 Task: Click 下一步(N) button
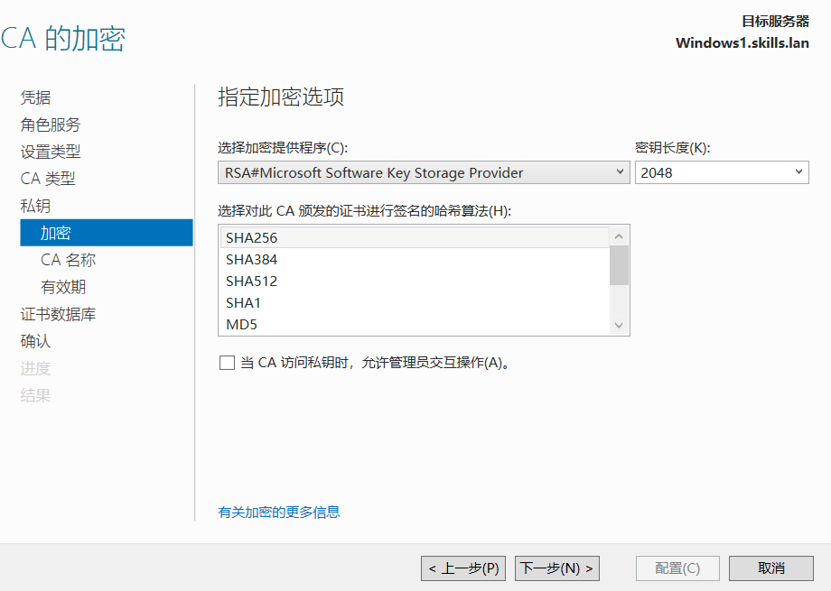(556, 568)
